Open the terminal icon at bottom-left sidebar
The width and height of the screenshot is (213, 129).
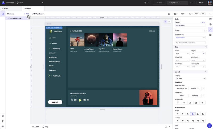[3, 126]
